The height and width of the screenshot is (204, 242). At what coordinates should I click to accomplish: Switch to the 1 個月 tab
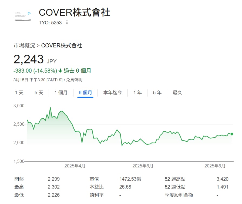pos(61,93)
